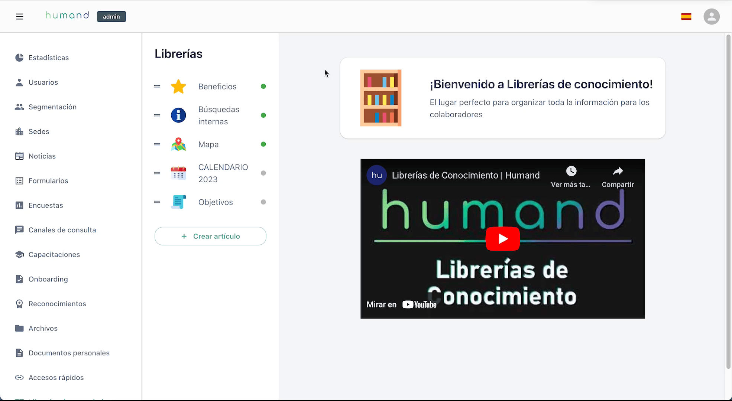Open Búsquedas internas library

pyautogui.click(x=219, y=115)
